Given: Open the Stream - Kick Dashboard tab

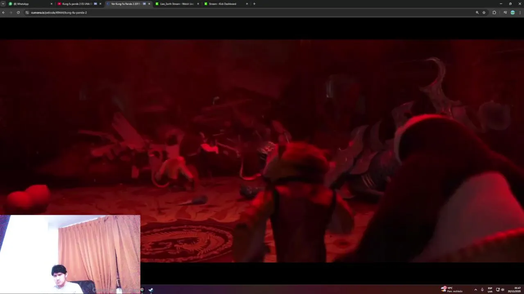Looking at the screenshot, I should tap(226, 4).
